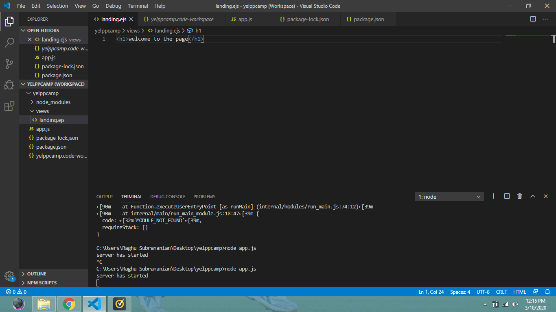The image size is (556, 312).
Task: Open the Manage gear menu
Action: point(9,276)
